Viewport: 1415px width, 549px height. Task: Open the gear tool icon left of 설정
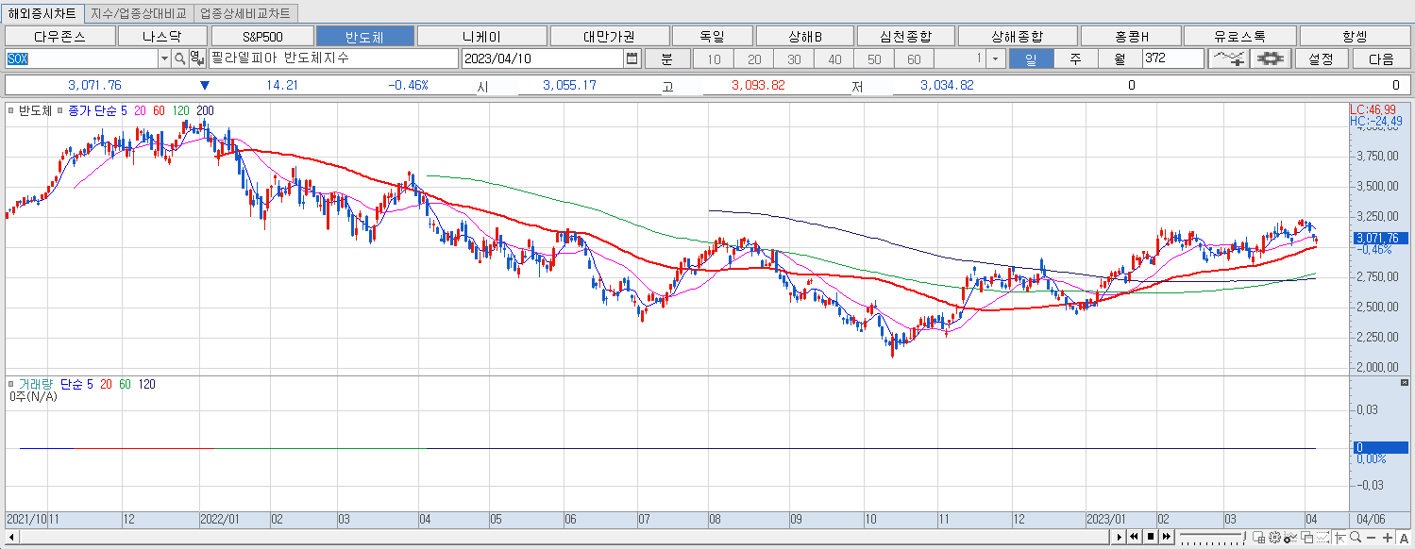click(x=1270, y=58)
